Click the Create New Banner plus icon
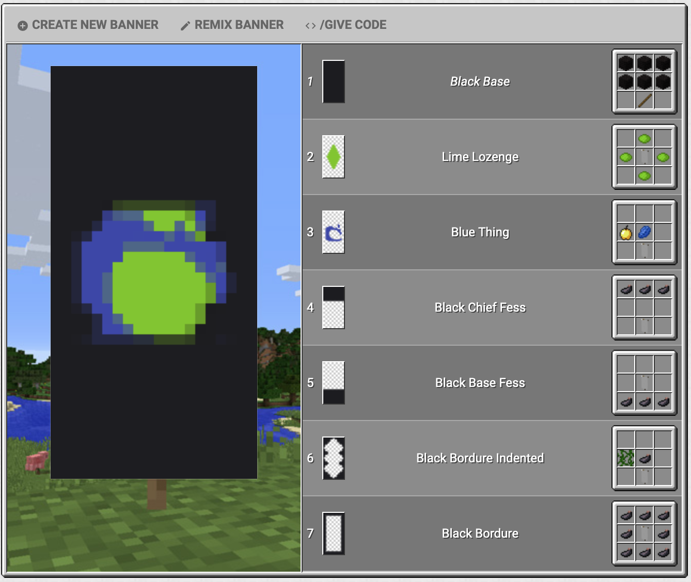Image resolution: width=691 pixels, height=582 pixels. (23, 26)
